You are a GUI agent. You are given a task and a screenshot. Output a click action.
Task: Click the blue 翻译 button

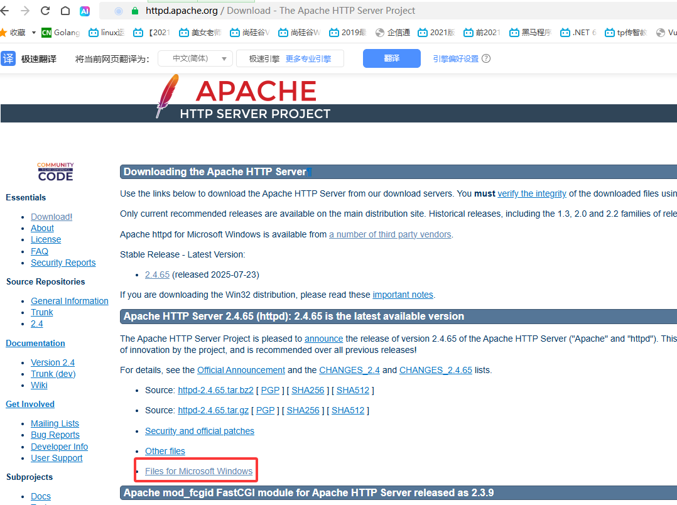point(392,58)
